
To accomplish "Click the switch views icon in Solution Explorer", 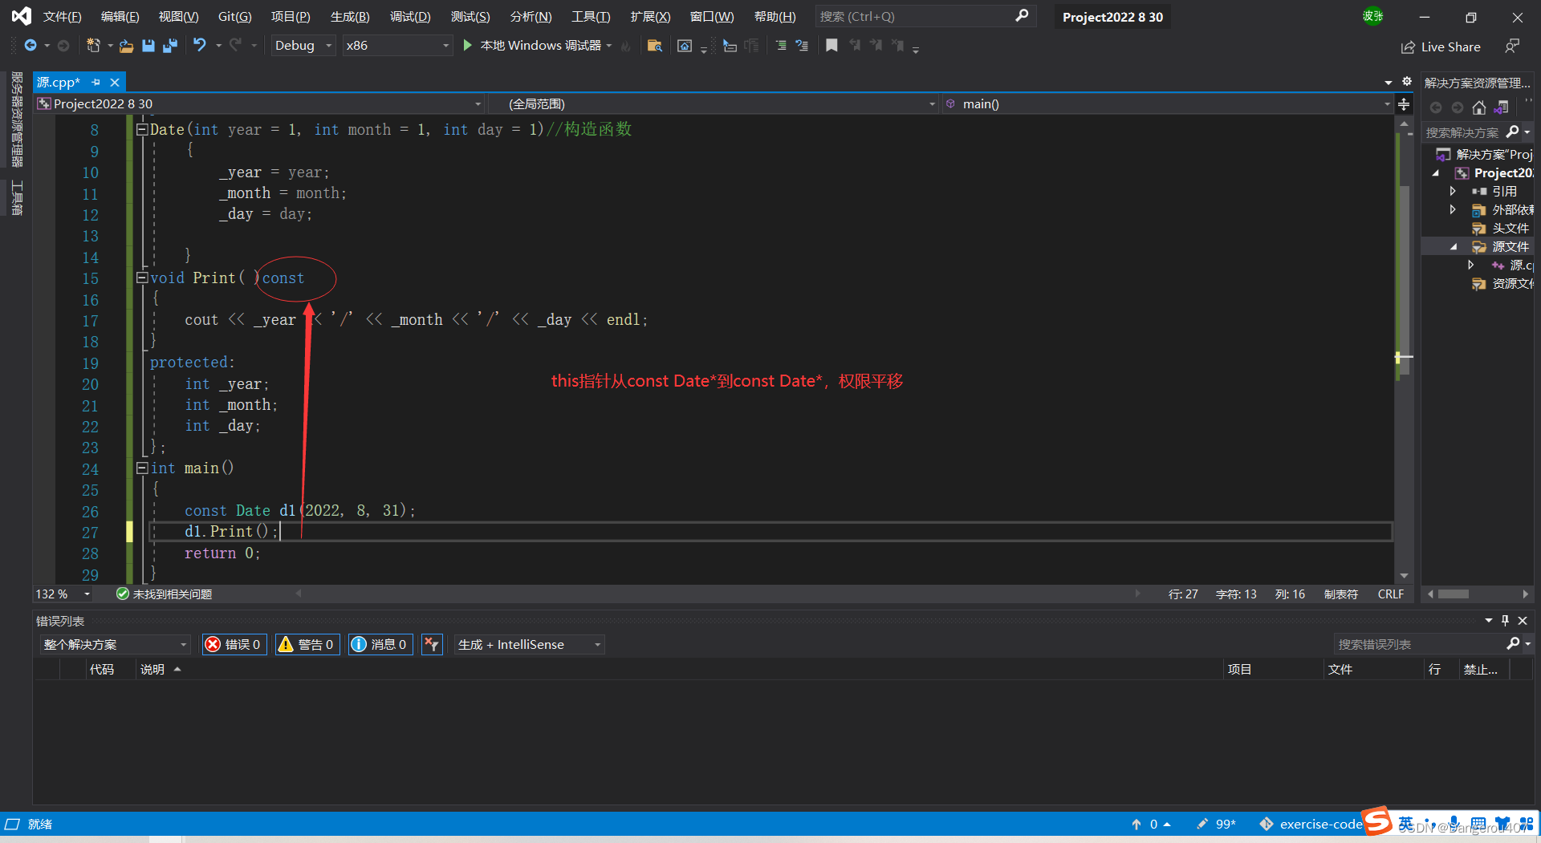I will click(x=1501, y=107).
